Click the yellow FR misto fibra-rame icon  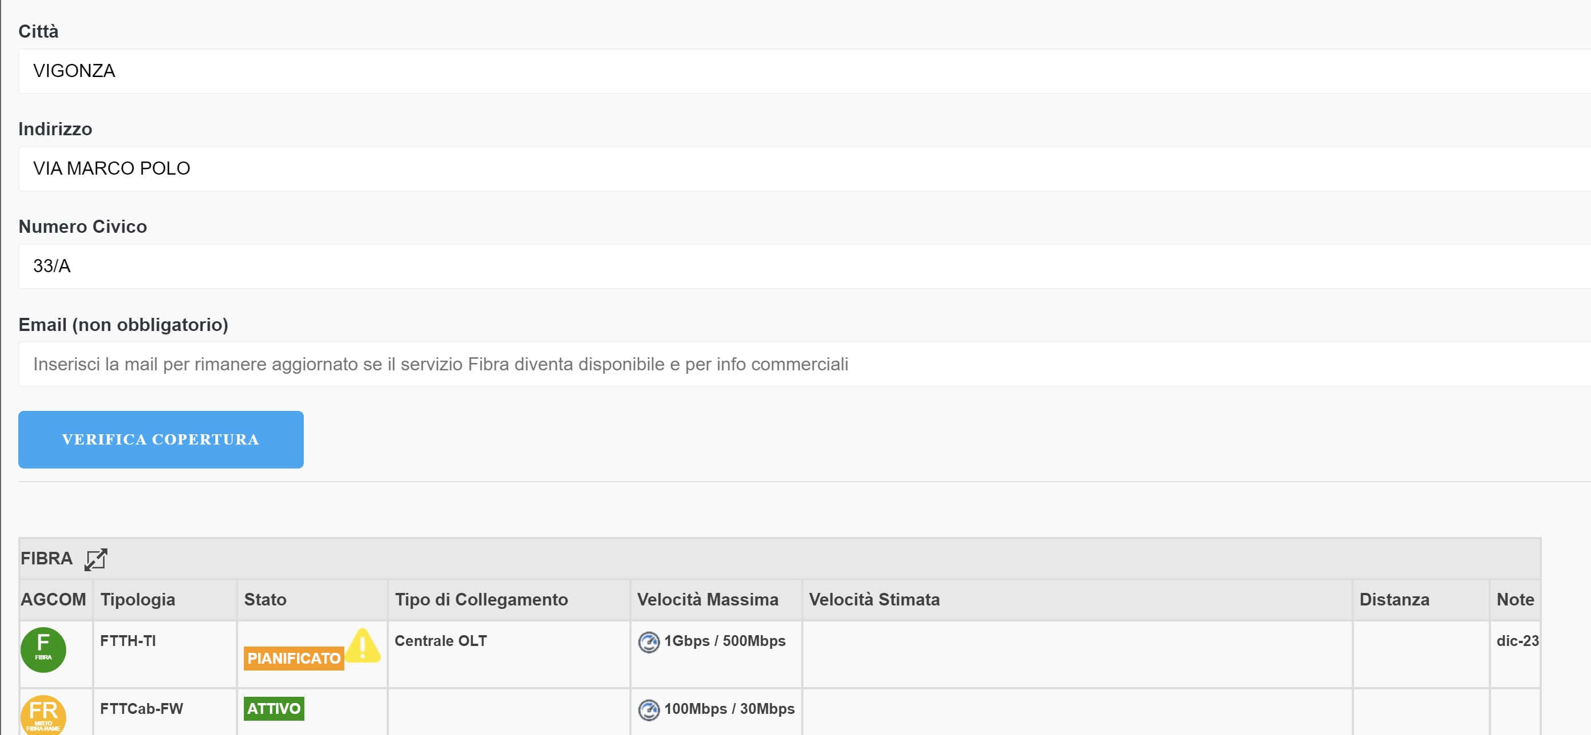click(43, 716)
